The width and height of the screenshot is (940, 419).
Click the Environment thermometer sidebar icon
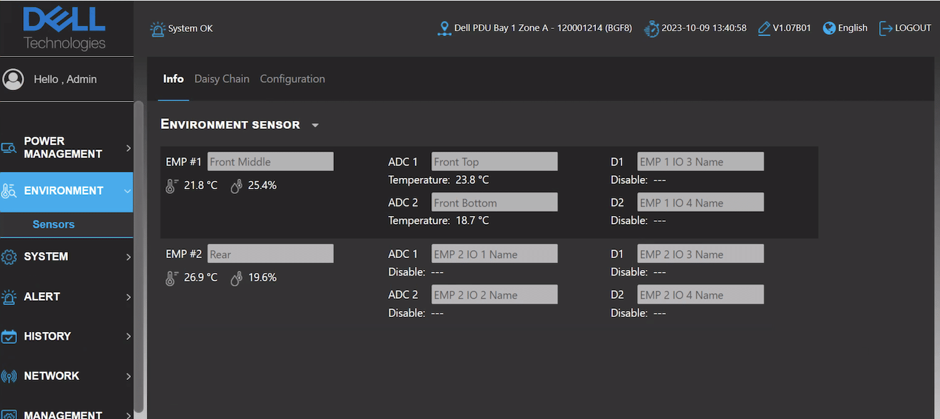point(9,190)
